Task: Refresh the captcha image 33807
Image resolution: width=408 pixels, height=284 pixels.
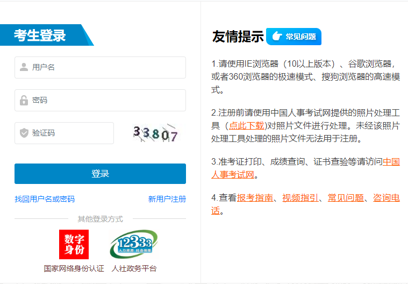Action: point(155,133)
